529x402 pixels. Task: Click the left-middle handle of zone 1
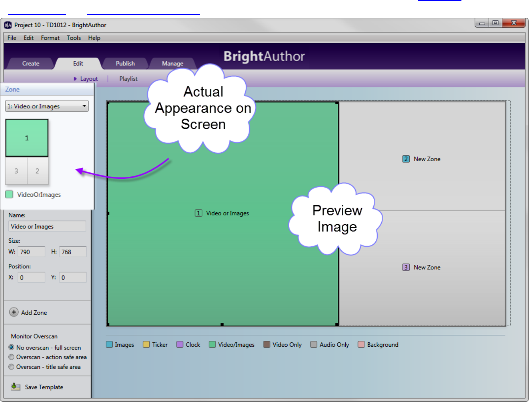coord(108,213)
